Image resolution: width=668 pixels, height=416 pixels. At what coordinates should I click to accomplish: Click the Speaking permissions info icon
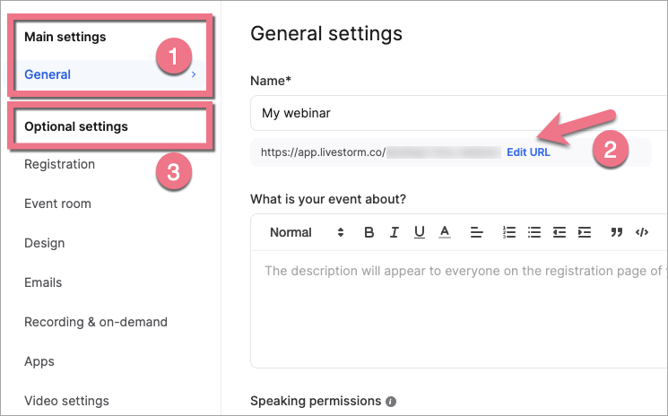tap(391, 402)
